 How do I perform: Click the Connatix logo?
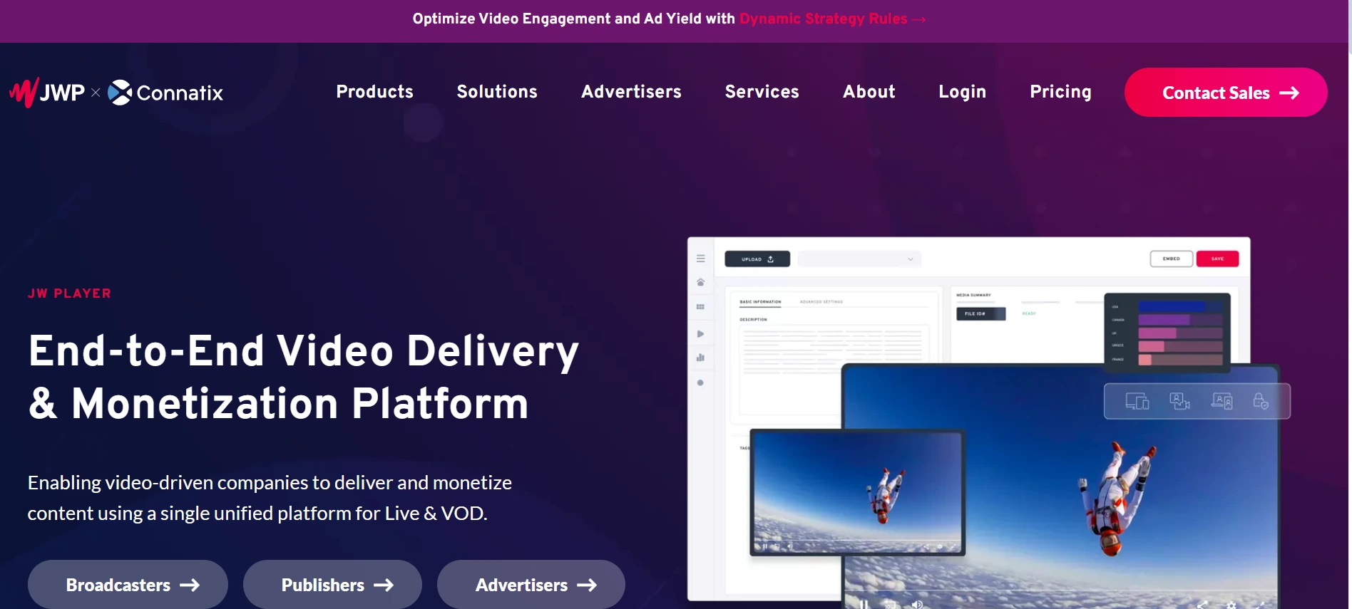click(165, 93)
